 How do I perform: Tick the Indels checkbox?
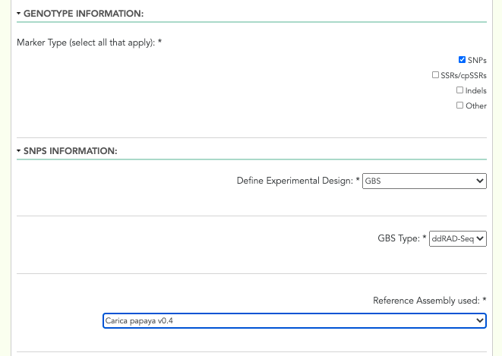[x=459, y=90]
